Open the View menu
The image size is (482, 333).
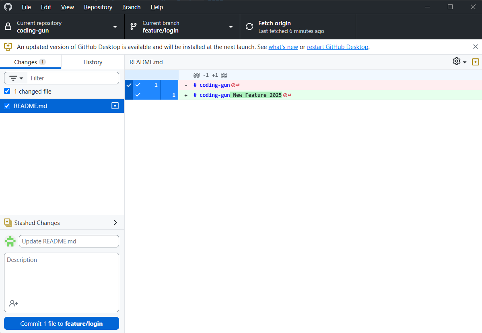point(67,7)
